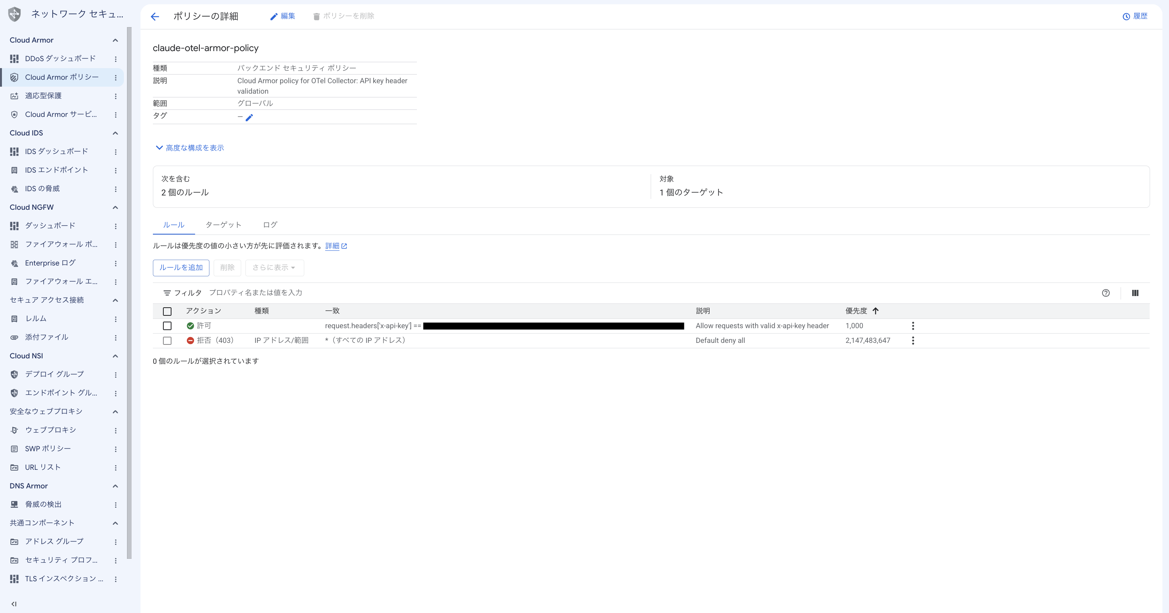This screenshot has width=1169, height=613.
Task: Open the 詳細 documentation link
Action: coord(336,246)
